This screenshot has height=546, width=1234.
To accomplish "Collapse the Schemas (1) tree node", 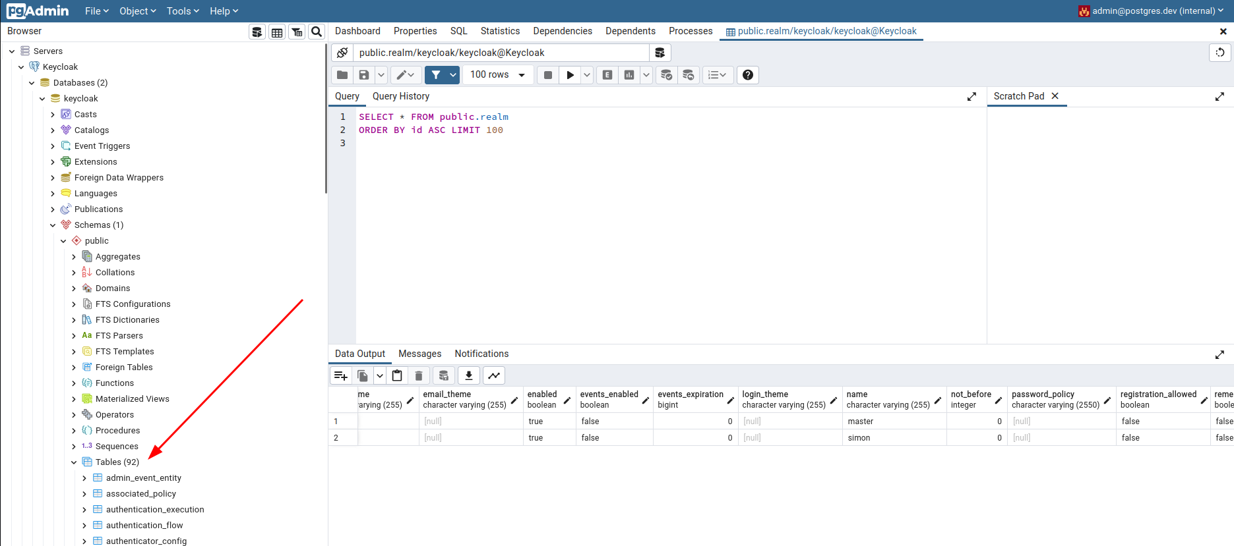I will pos(53,225).
